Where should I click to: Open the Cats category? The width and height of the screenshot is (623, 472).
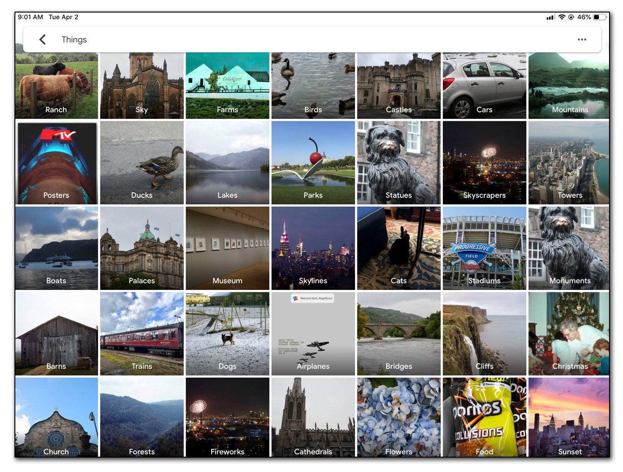[399, 248]
